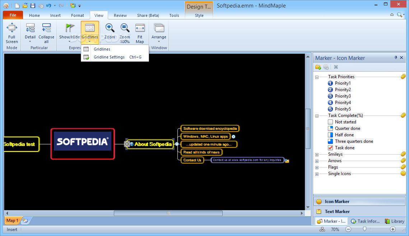
Task: Click the Arrange windows icon
Action: click(159, 28)
